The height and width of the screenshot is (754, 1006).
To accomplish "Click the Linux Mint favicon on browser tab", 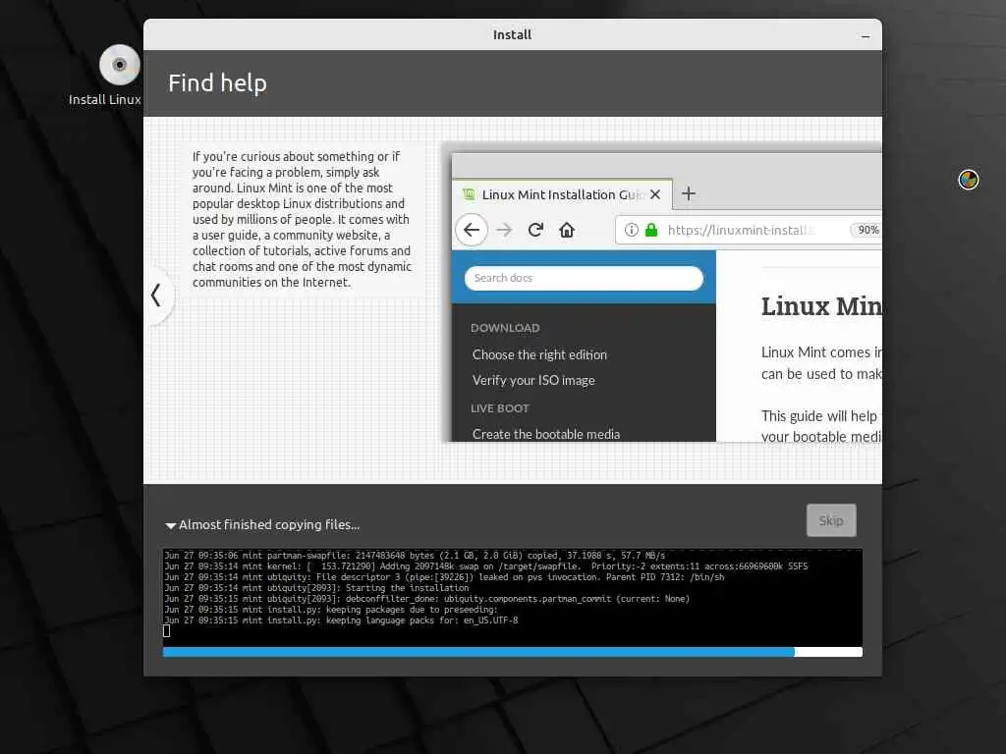I will [x=469, y=193].
